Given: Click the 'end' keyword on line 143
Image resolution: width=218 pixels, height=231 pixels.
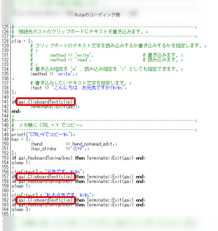Looking at the screenshot, I should 15,111.
